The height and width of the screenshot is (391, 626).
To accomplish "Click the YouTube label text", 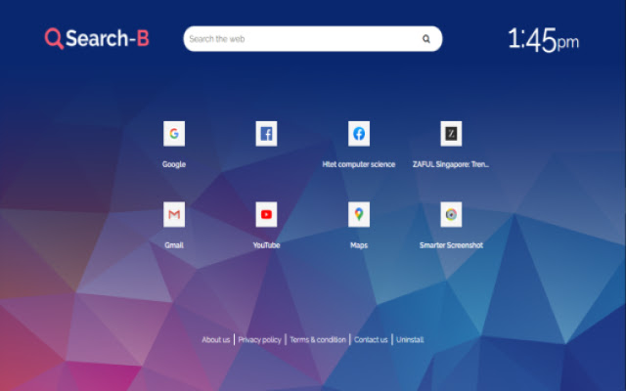I will (266, 245).
